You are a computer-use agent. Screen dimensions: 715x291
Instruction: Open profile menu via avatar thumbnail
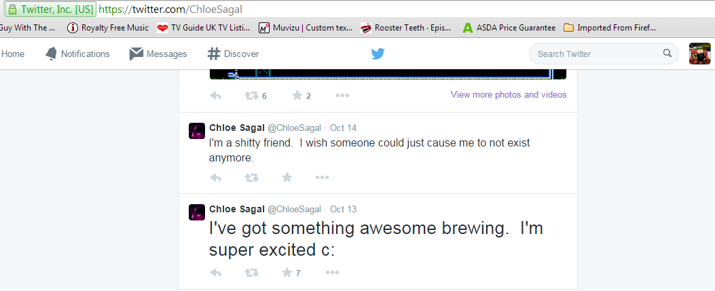coord(699,54)
